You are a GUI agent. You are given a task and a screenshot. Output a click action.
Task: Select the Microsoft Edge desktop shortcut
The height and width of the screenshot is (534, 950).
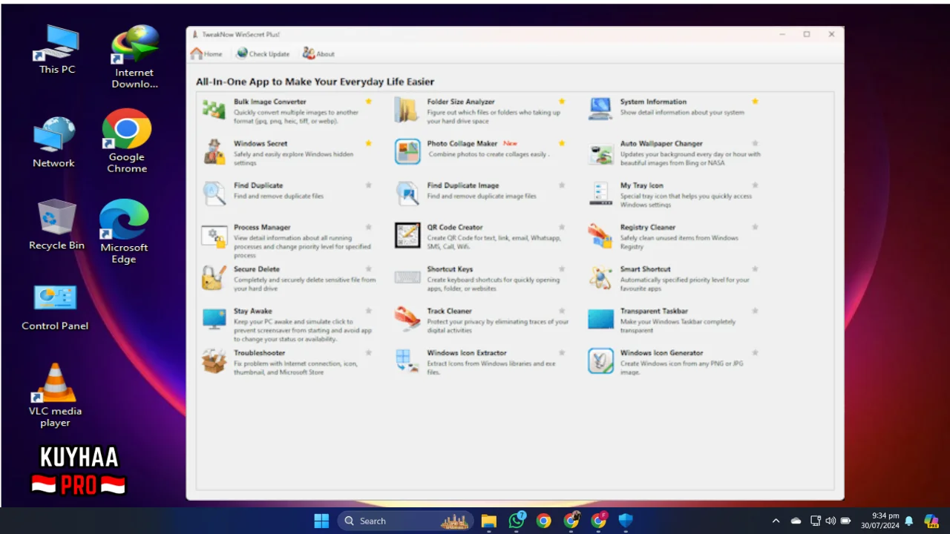tap(124, 231)
